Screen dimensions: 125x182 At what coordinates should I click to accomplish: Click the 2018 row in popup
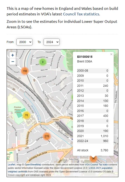click(93, 121)
